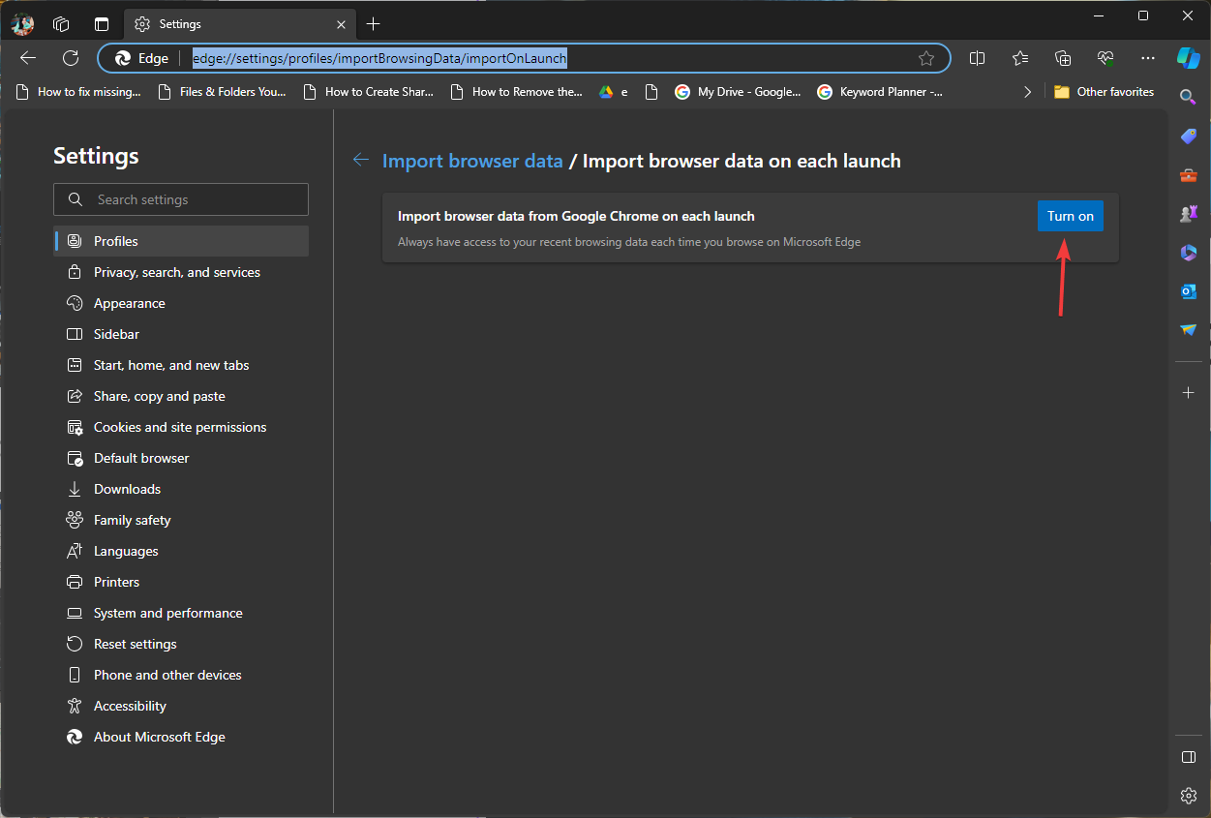
Task: Open Collections from the toolbar
Action: tap(1063, 58)
